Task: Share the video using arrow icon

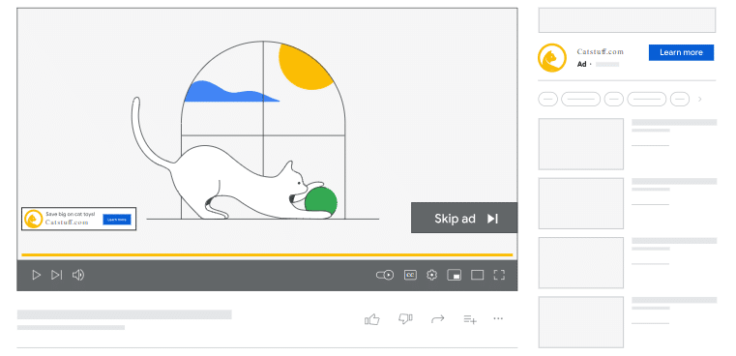Action: point(437,319)
